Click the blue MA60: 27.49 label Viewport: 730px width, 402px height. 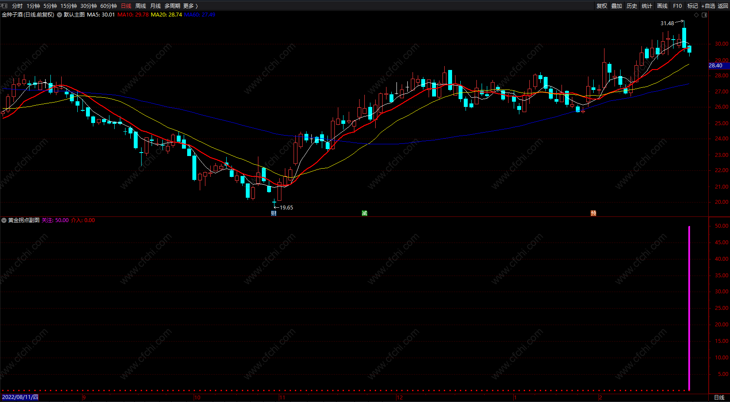[x=200, y=15]
